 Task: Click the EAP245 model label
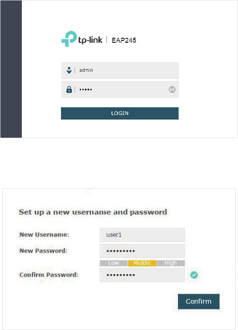click(124, 40)
